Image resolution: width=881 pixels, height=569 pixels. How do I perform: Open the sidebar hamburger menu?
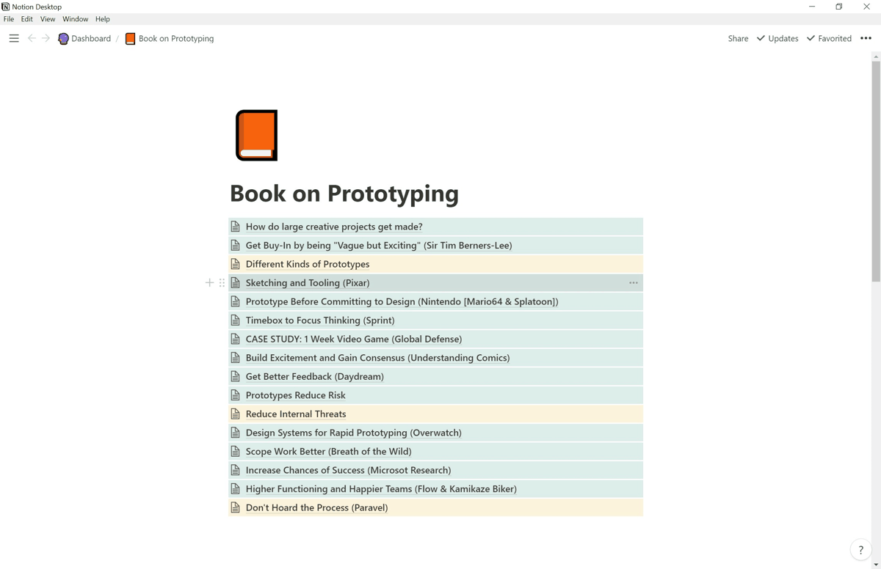14,38
